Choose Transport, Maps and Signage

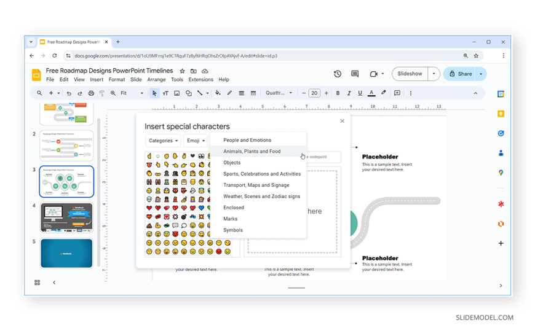(258, 185)
